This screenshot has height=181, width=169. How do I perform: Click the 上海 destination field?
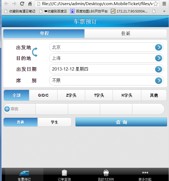click(106, 58)
